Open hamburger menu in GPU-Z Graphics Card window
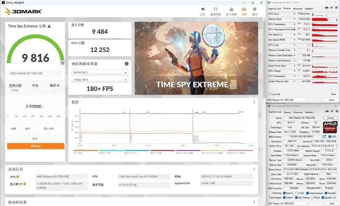This screenshot has width=340, height=206. 337,111
